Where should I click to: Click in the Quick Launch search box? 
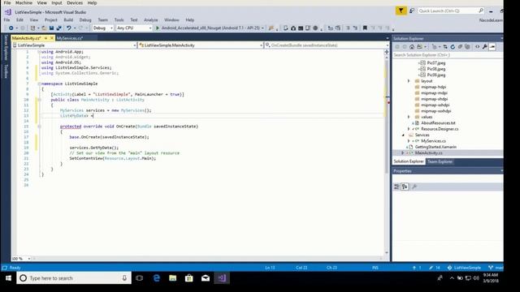click(450, 11)
